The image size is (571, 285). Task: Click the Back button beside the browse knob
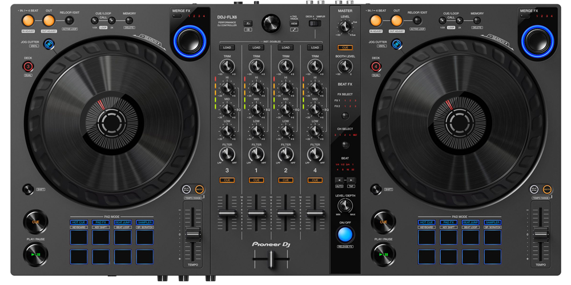[248, 23]
